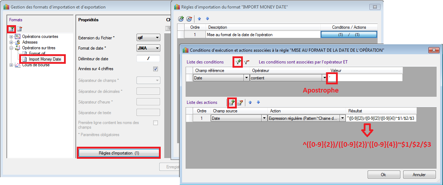443x185 pixels.
Task: Select Import Money Date in format tree
Action: [45, 59]
